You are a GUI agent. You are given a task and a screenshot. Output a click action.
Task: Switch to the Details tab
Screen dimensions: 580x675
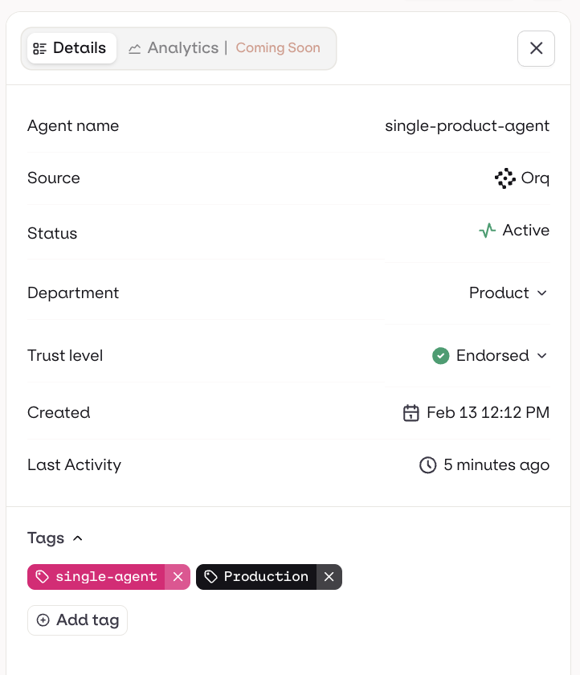[x=71, y=48]
